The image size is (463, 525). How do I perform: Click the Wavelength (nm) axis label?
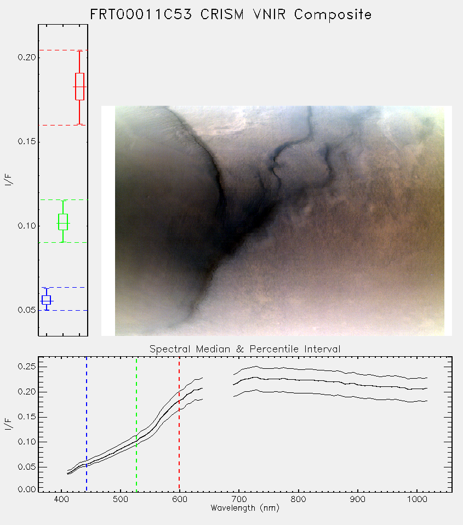[x=245, y=508]
